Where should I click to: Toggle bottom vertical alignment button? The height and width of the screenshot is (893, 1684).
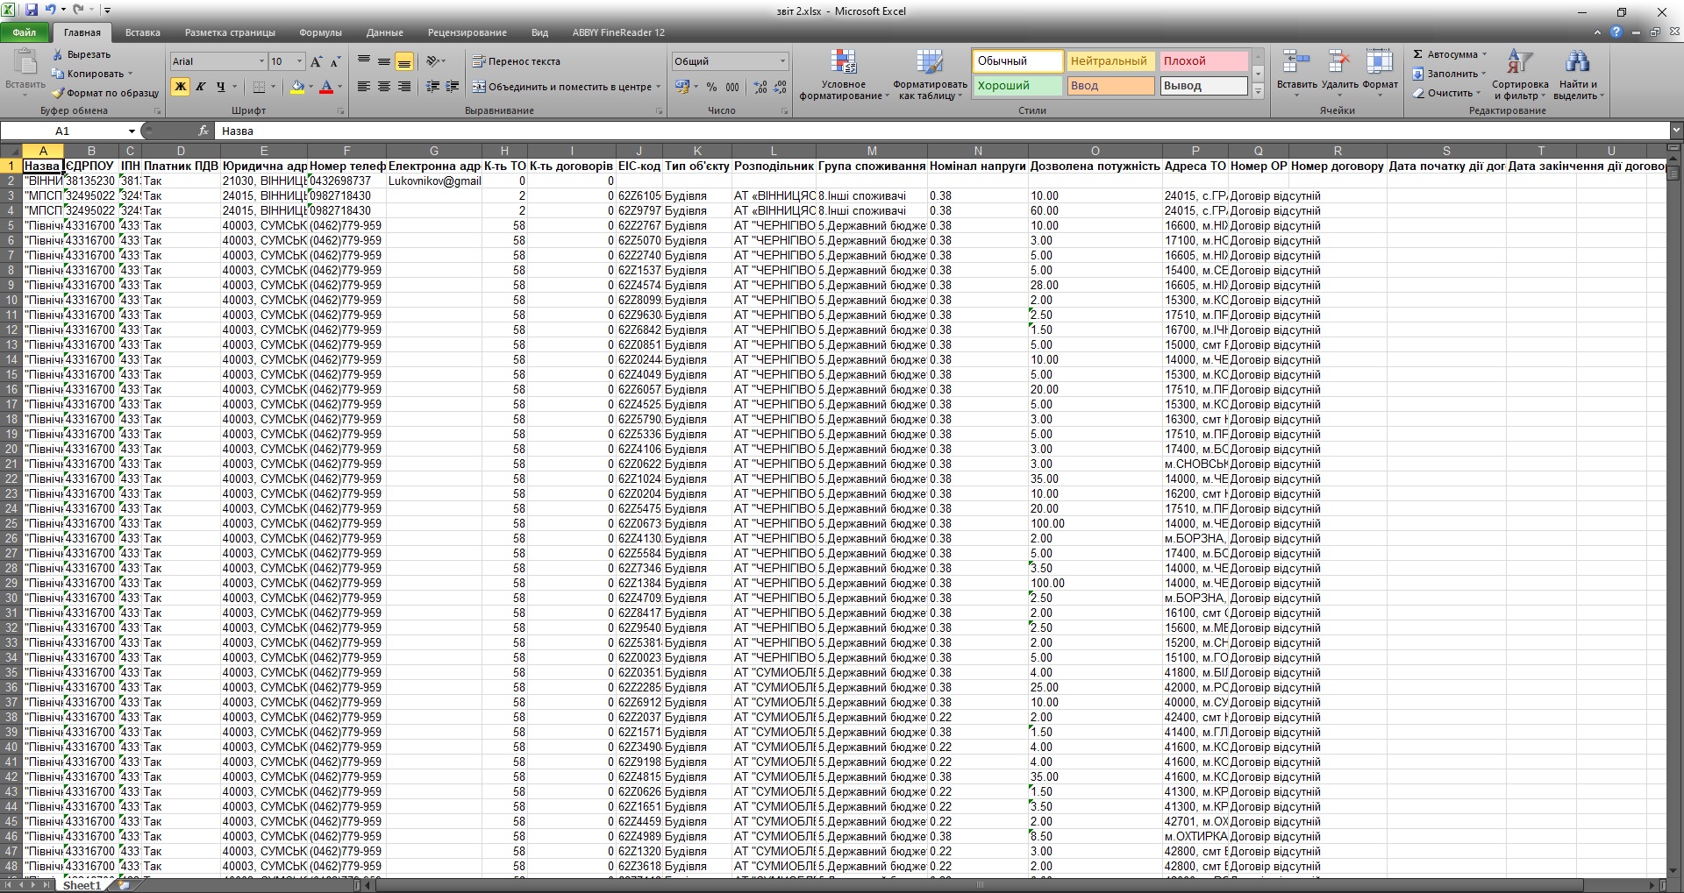[403, 61]
